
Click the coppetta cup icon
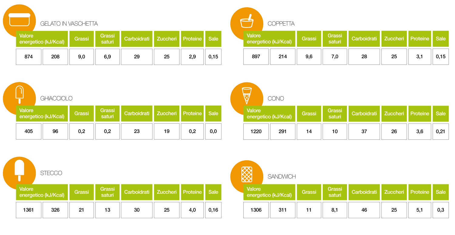pyautogui.click(x=247, y=22)
